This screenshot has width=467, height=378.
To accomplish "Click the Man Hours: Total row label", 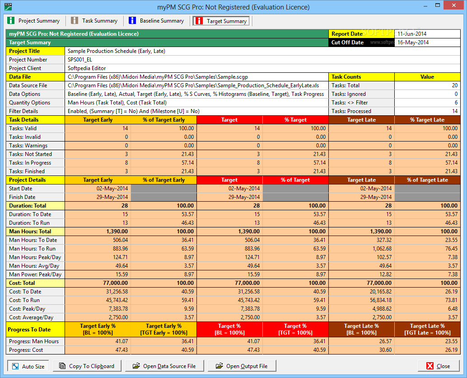I will coord(35,232).
